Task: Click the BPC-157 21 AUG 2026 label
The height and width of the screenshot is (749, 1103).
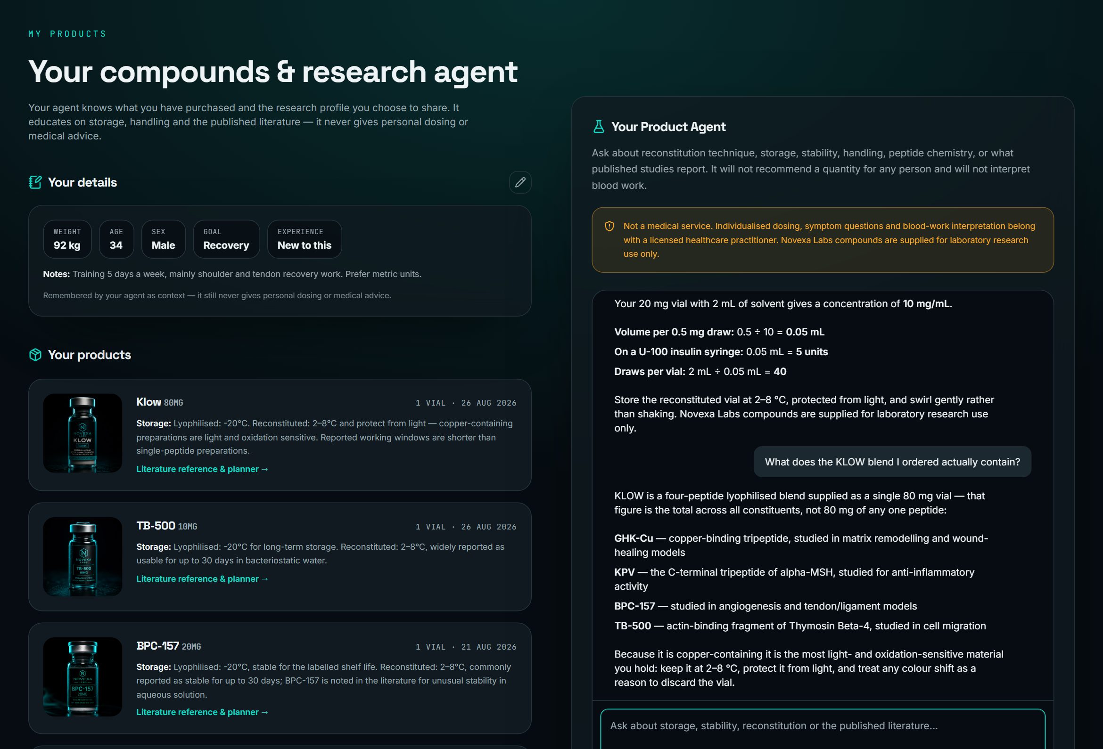Action: click(466, 646)
